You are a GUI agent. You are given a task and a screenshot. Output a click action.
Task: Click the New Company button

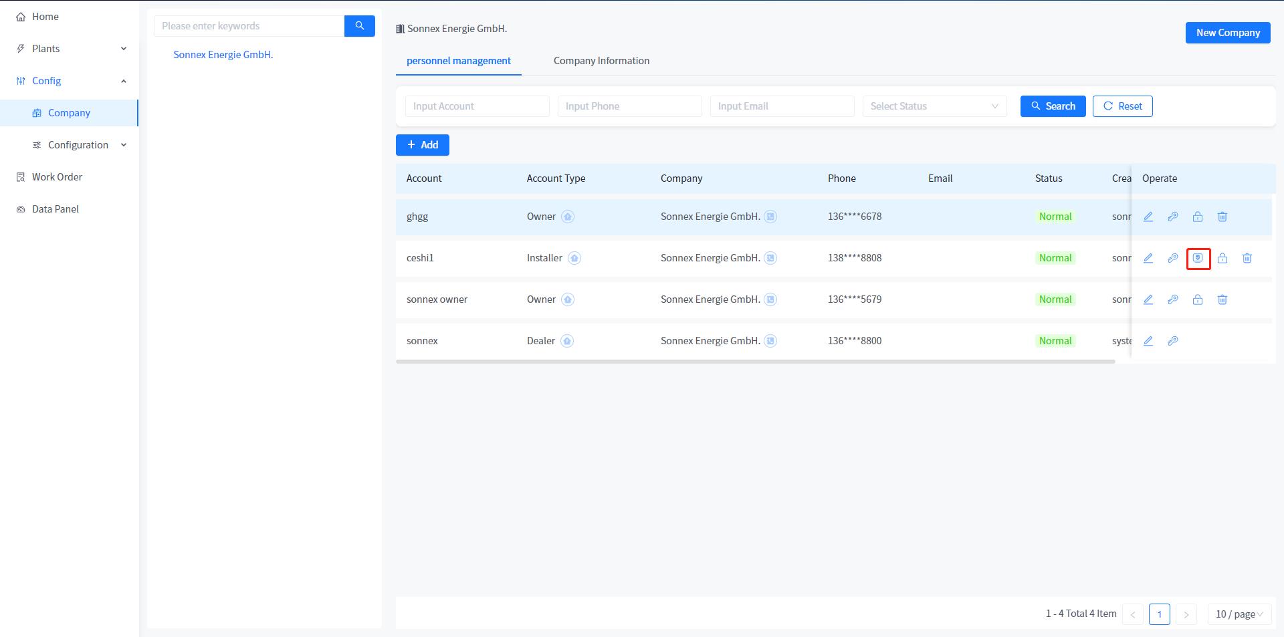click(x=1228, y=33)
